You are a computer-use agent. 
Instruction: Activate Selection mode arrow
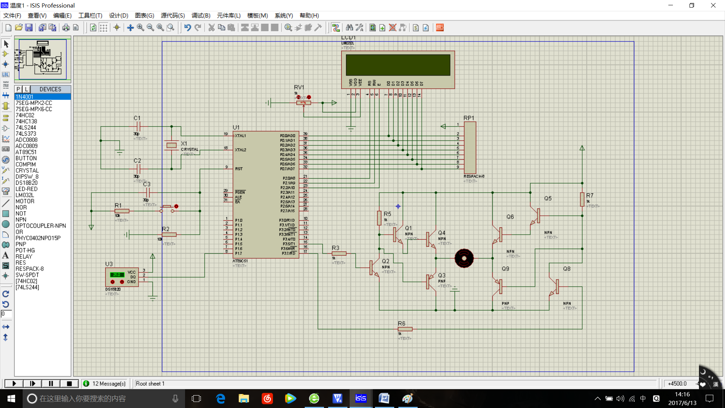tap(6, 44)
